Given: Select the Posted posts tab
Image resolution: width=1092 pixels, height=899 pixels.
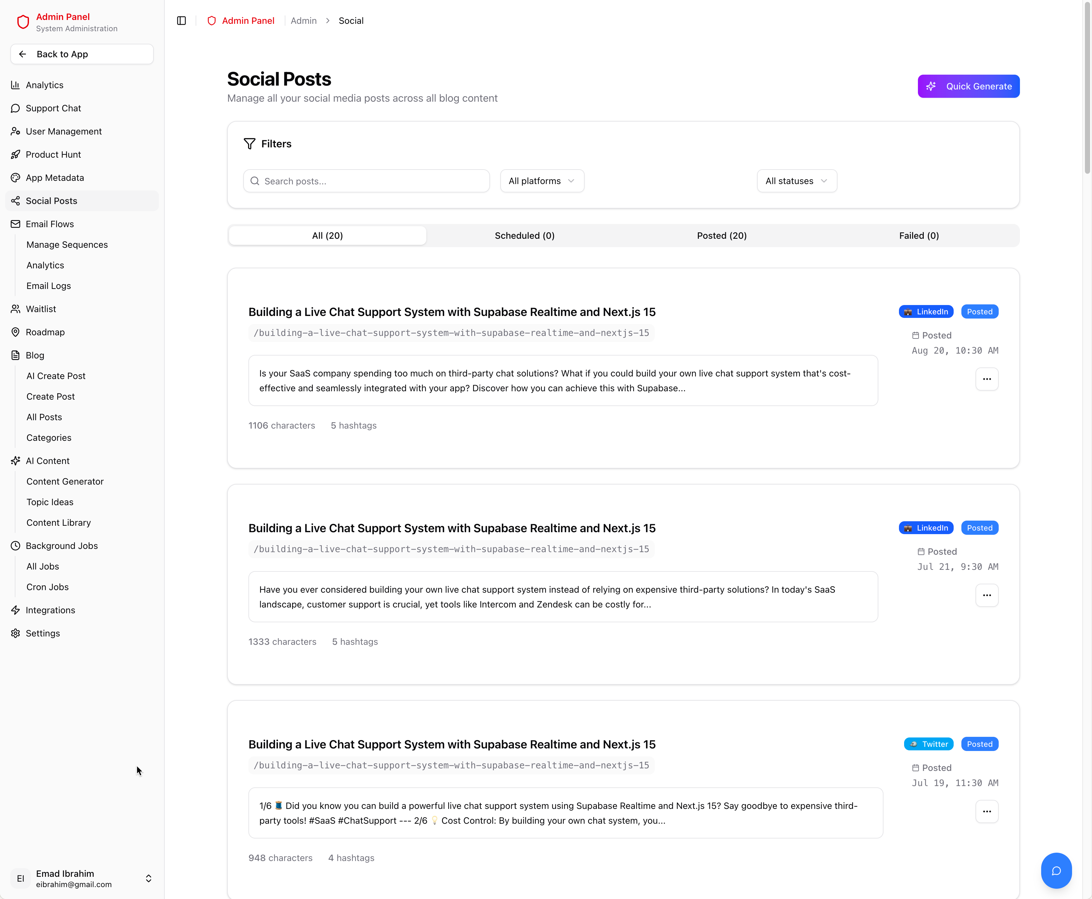Looking at the screenshot, I should tap(721, 236).
